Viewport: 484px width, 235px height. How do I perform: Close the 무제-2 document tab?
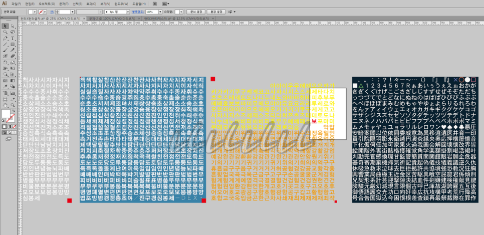tap(139, 19)
